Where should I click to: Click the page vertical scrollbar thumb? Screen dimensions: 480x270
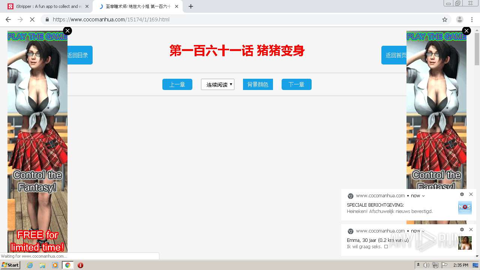coord(477,49)
